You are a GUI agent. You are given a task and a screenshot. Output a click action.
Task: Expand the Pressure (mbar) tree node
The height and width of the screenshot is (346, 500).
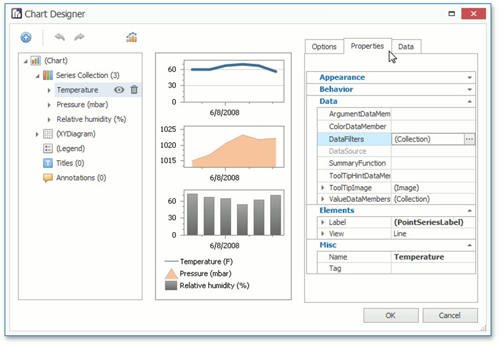click(49, 105)
